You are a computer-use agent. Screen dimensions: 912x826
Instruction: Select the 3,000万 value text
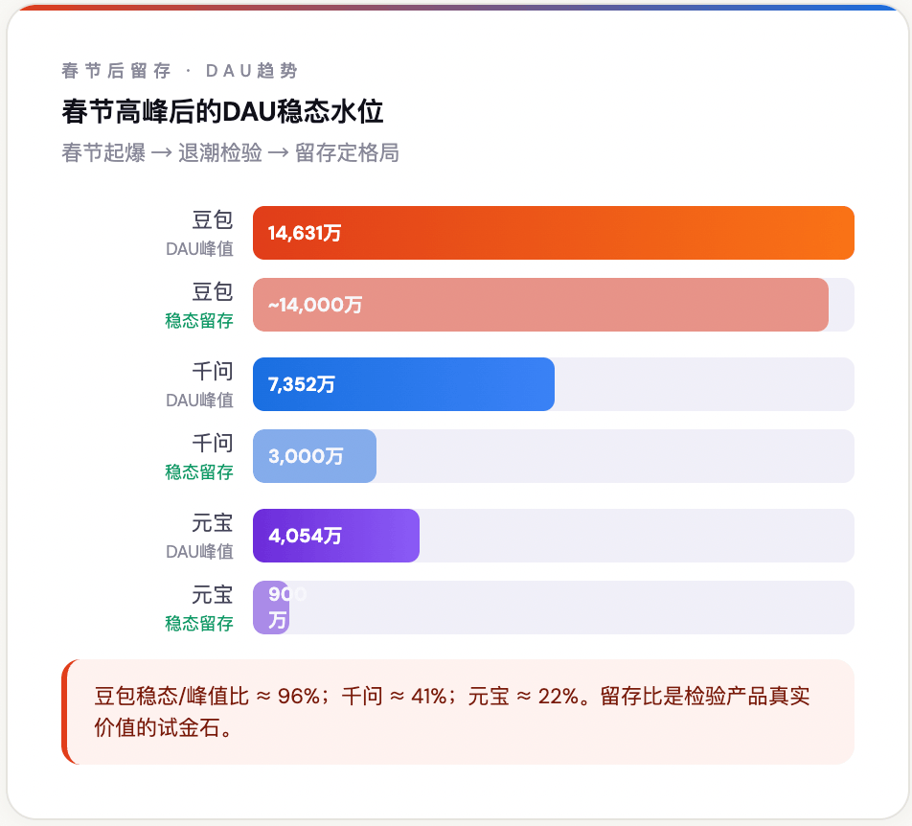[306, 456]
